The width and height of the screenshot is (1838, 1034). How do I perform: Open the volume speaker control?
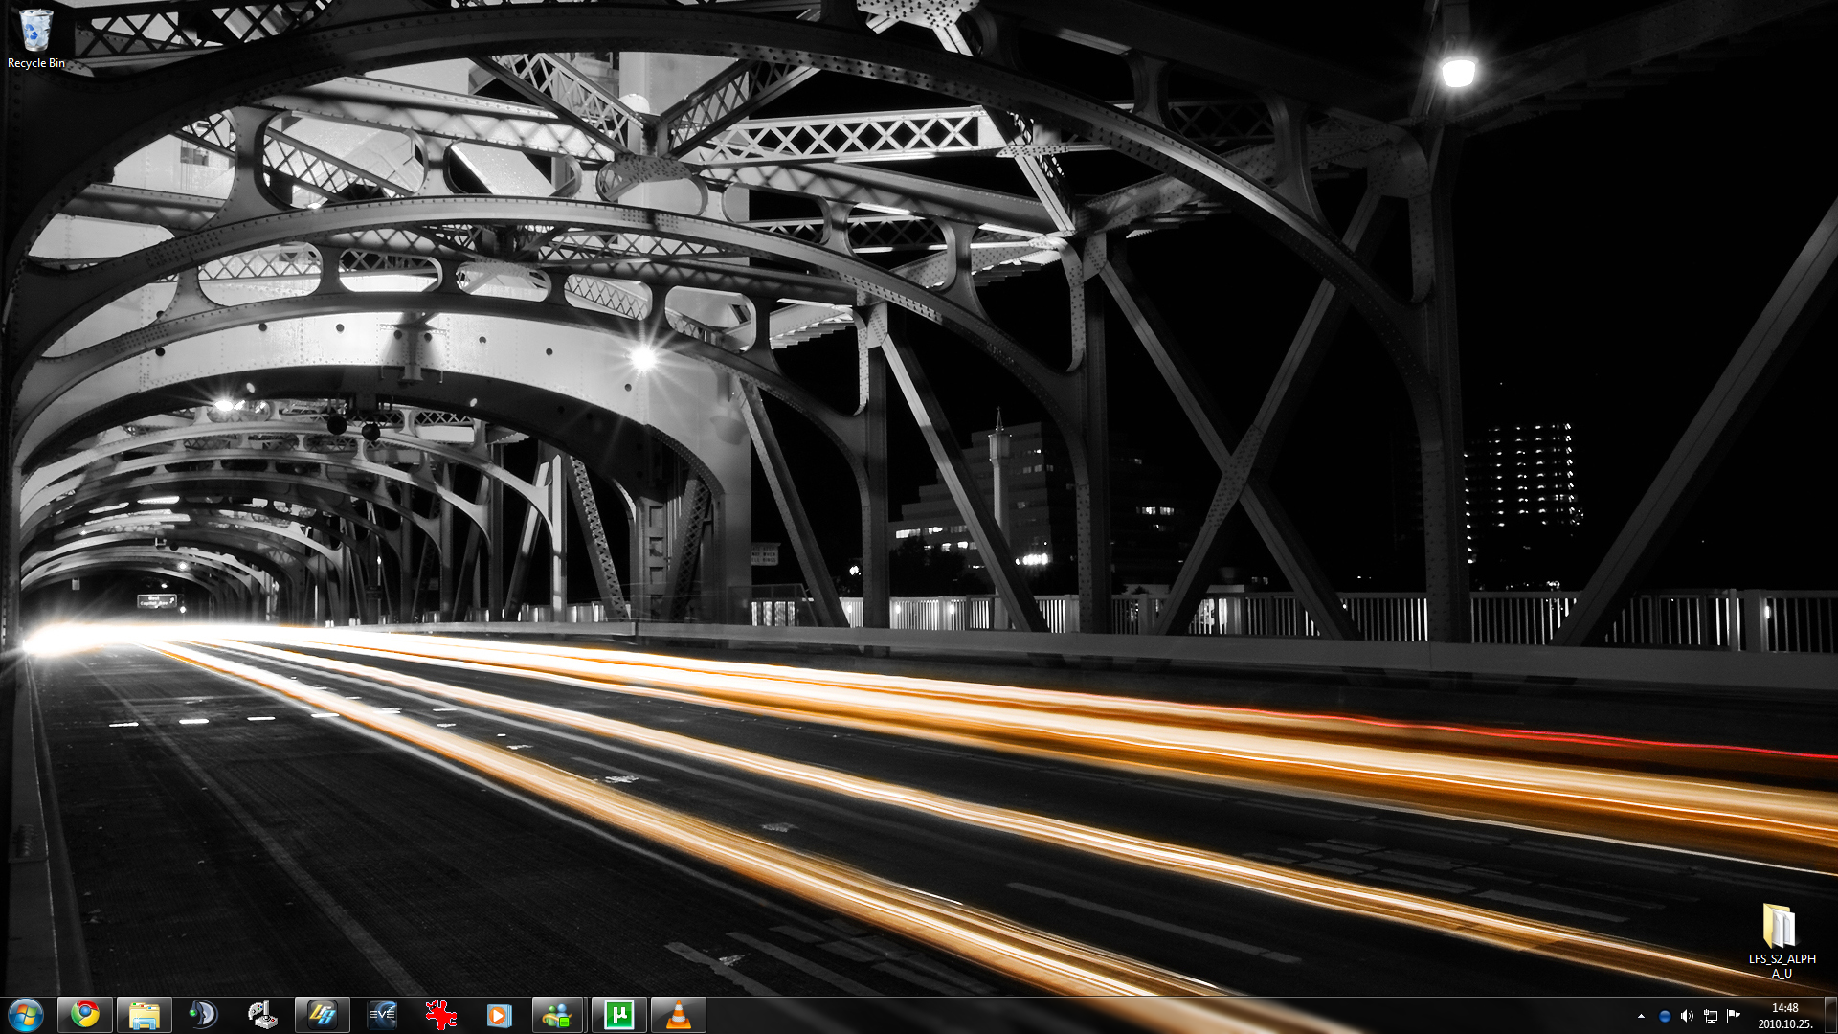[1687, 1016]
